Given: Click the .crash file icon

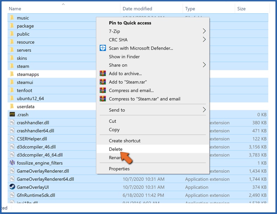Looking at the screenshot, I should 12,114.
